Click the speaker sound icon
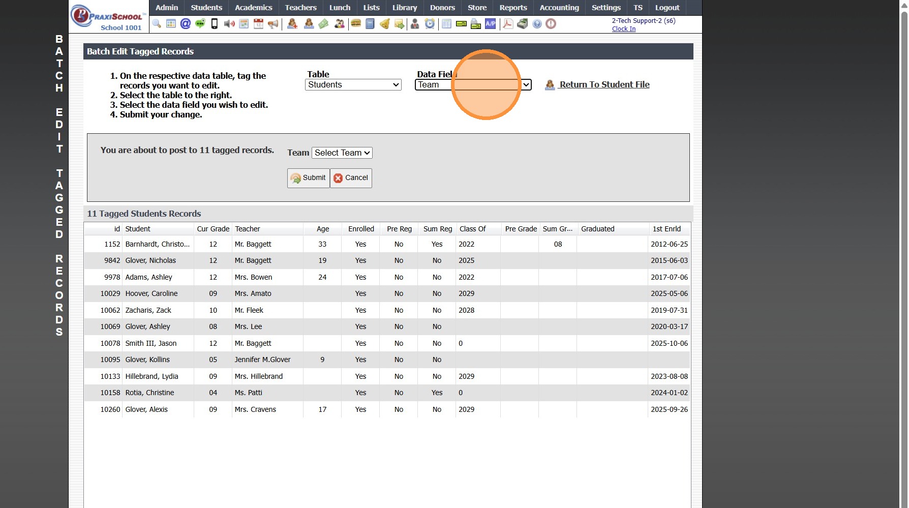909x508 pixels. [x=229, y=24]
